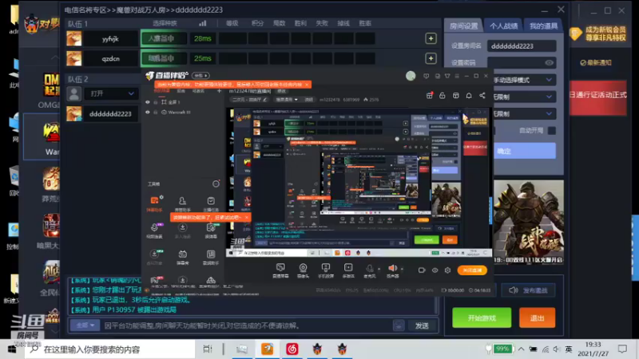Switch to the 个人战绩 tab
This screenshot has width=639, height=359.
point(503,26)
